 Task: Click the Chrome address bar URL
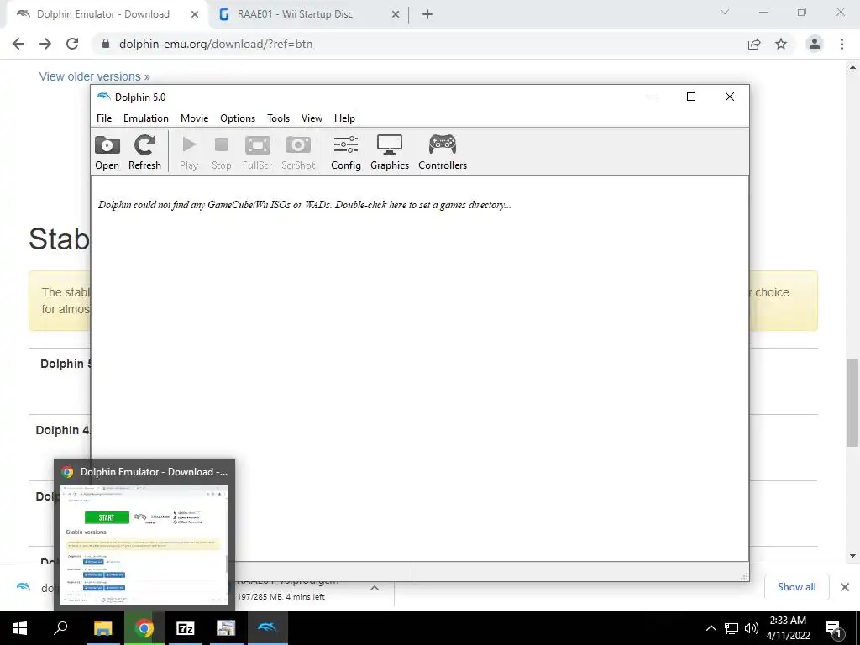tap(216, 44)
